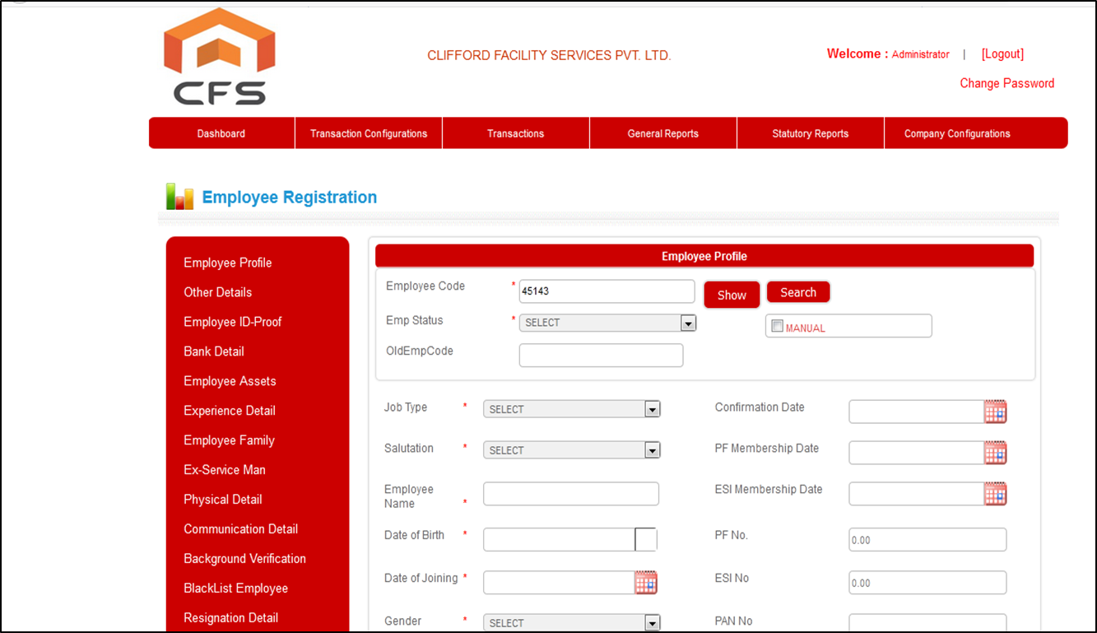This screenshot has height=633, width=1097.
Task: Click the Employee Registration chart icon
Action: point(179,197)
